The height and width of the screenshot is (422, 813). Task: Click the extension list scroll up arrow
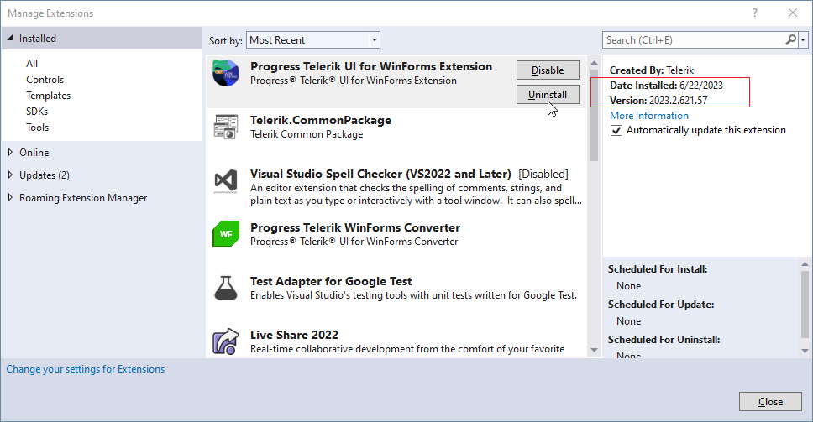coord(594,63)
